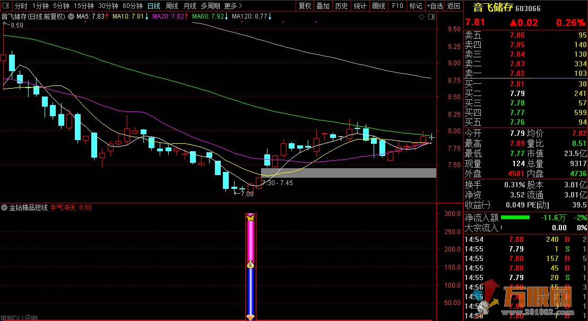The image size is (588, 321).
Task: Switch to the 15分钟 period
Action: [x=84, y=6]
